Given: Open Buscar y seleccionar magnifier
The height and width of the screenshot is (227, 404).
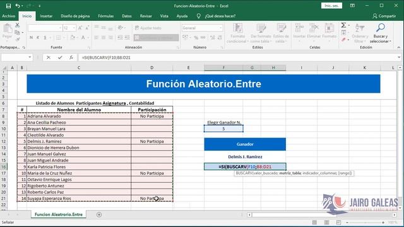Looking at the screenshot, I should pos(380,33).
